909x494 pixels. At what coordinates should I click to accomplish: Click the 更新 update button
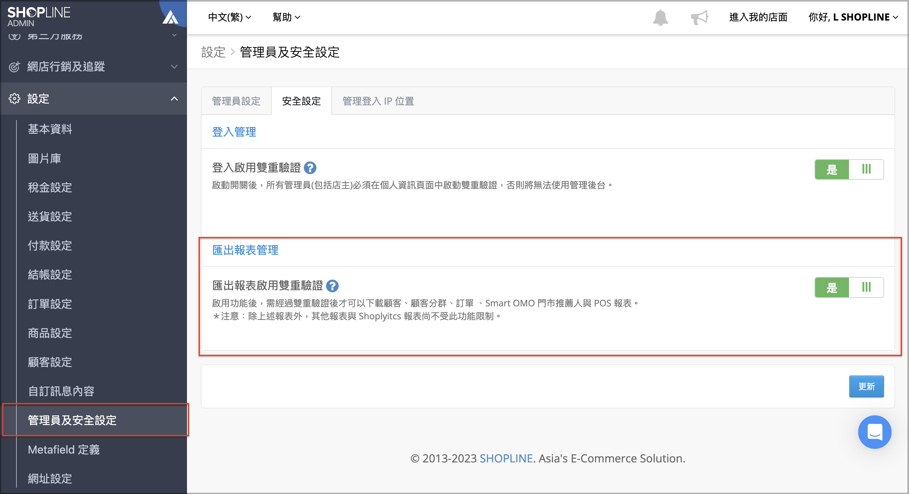click(x=867, y=386)
